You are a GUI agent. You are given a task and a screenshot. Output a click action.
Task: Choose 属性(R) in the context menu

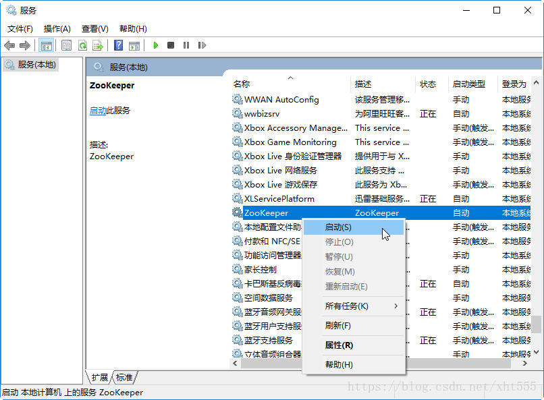[354, 345]
